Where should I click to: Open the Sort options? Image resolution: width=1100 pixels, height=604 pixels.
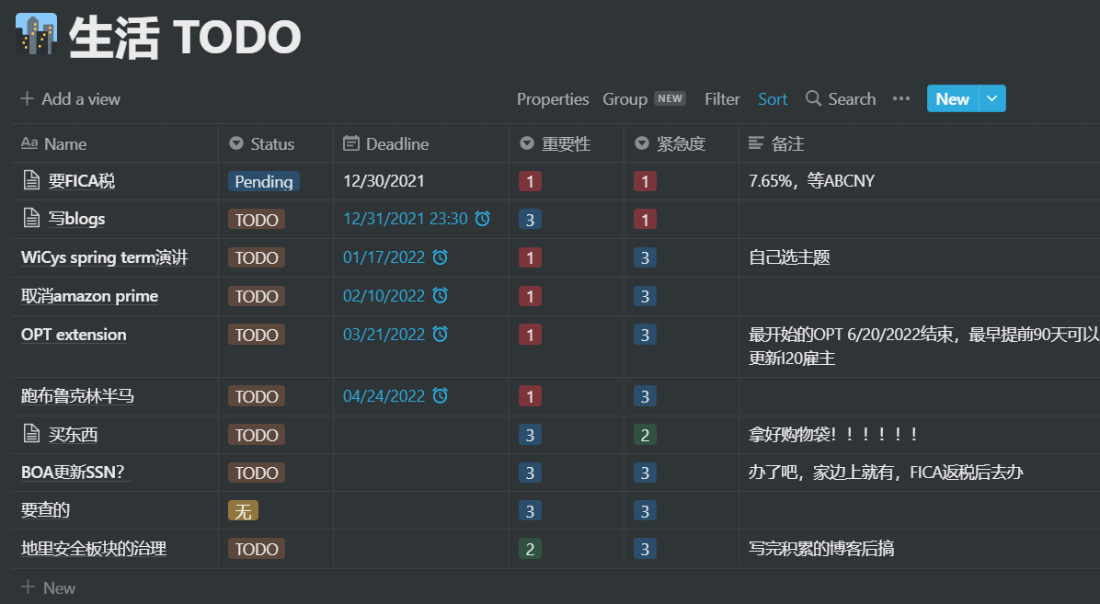[x=773, y=99]
